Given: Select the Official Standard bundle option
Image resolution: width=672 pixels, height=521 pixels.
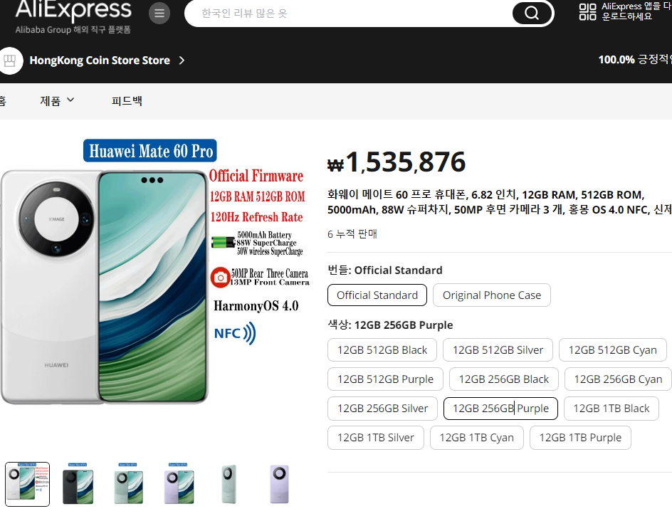Looking at the screenshot, I should point(377,295).
